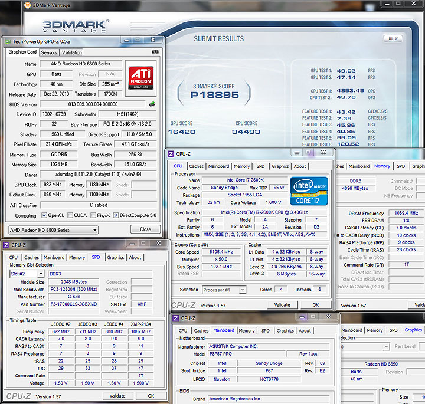
Task: Click the Graphics tab in the rightmost CPU-Z window
Action: [x=413, y=330]
